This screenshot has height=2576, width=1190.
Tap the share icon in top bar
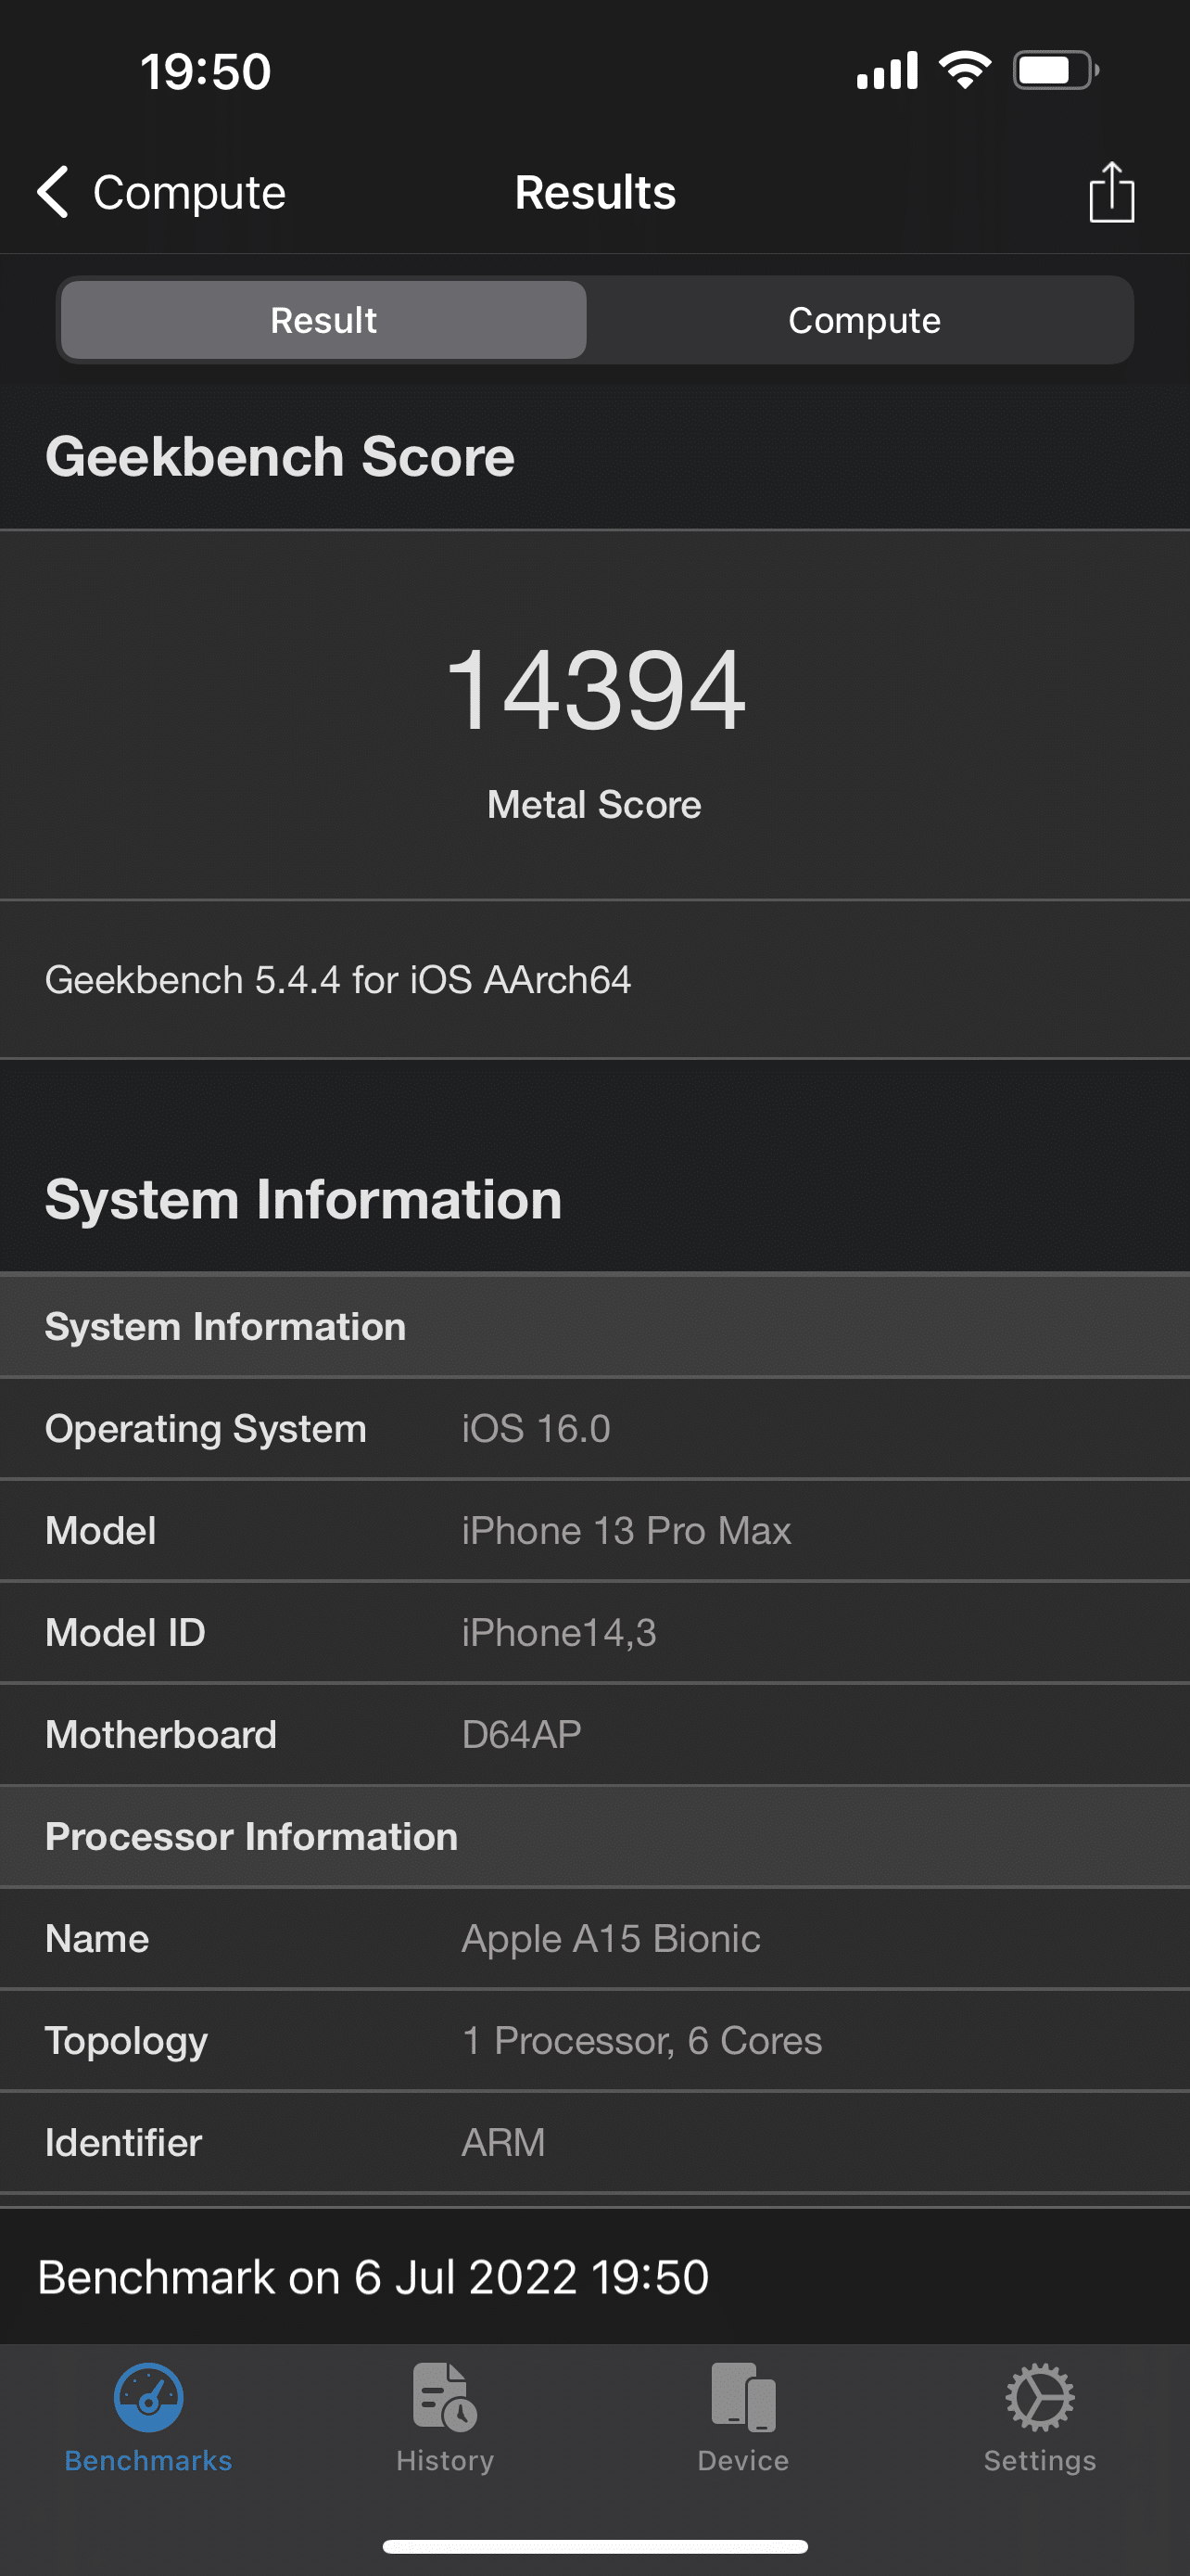coord(1110,192)
